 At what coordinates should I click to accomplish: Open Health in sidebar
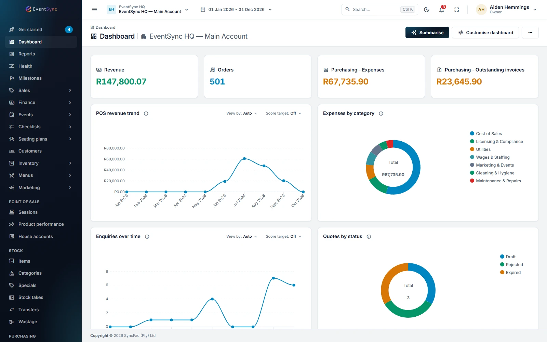[x=41, y=66]
